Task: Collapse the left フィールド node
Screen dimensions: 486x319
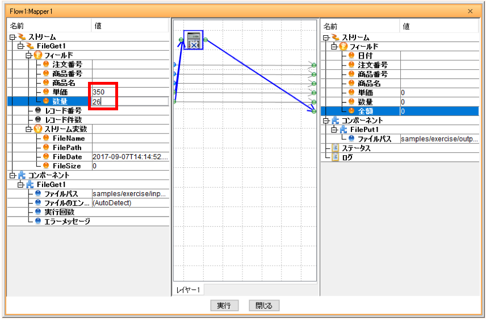Action: [x=28, y=56]
